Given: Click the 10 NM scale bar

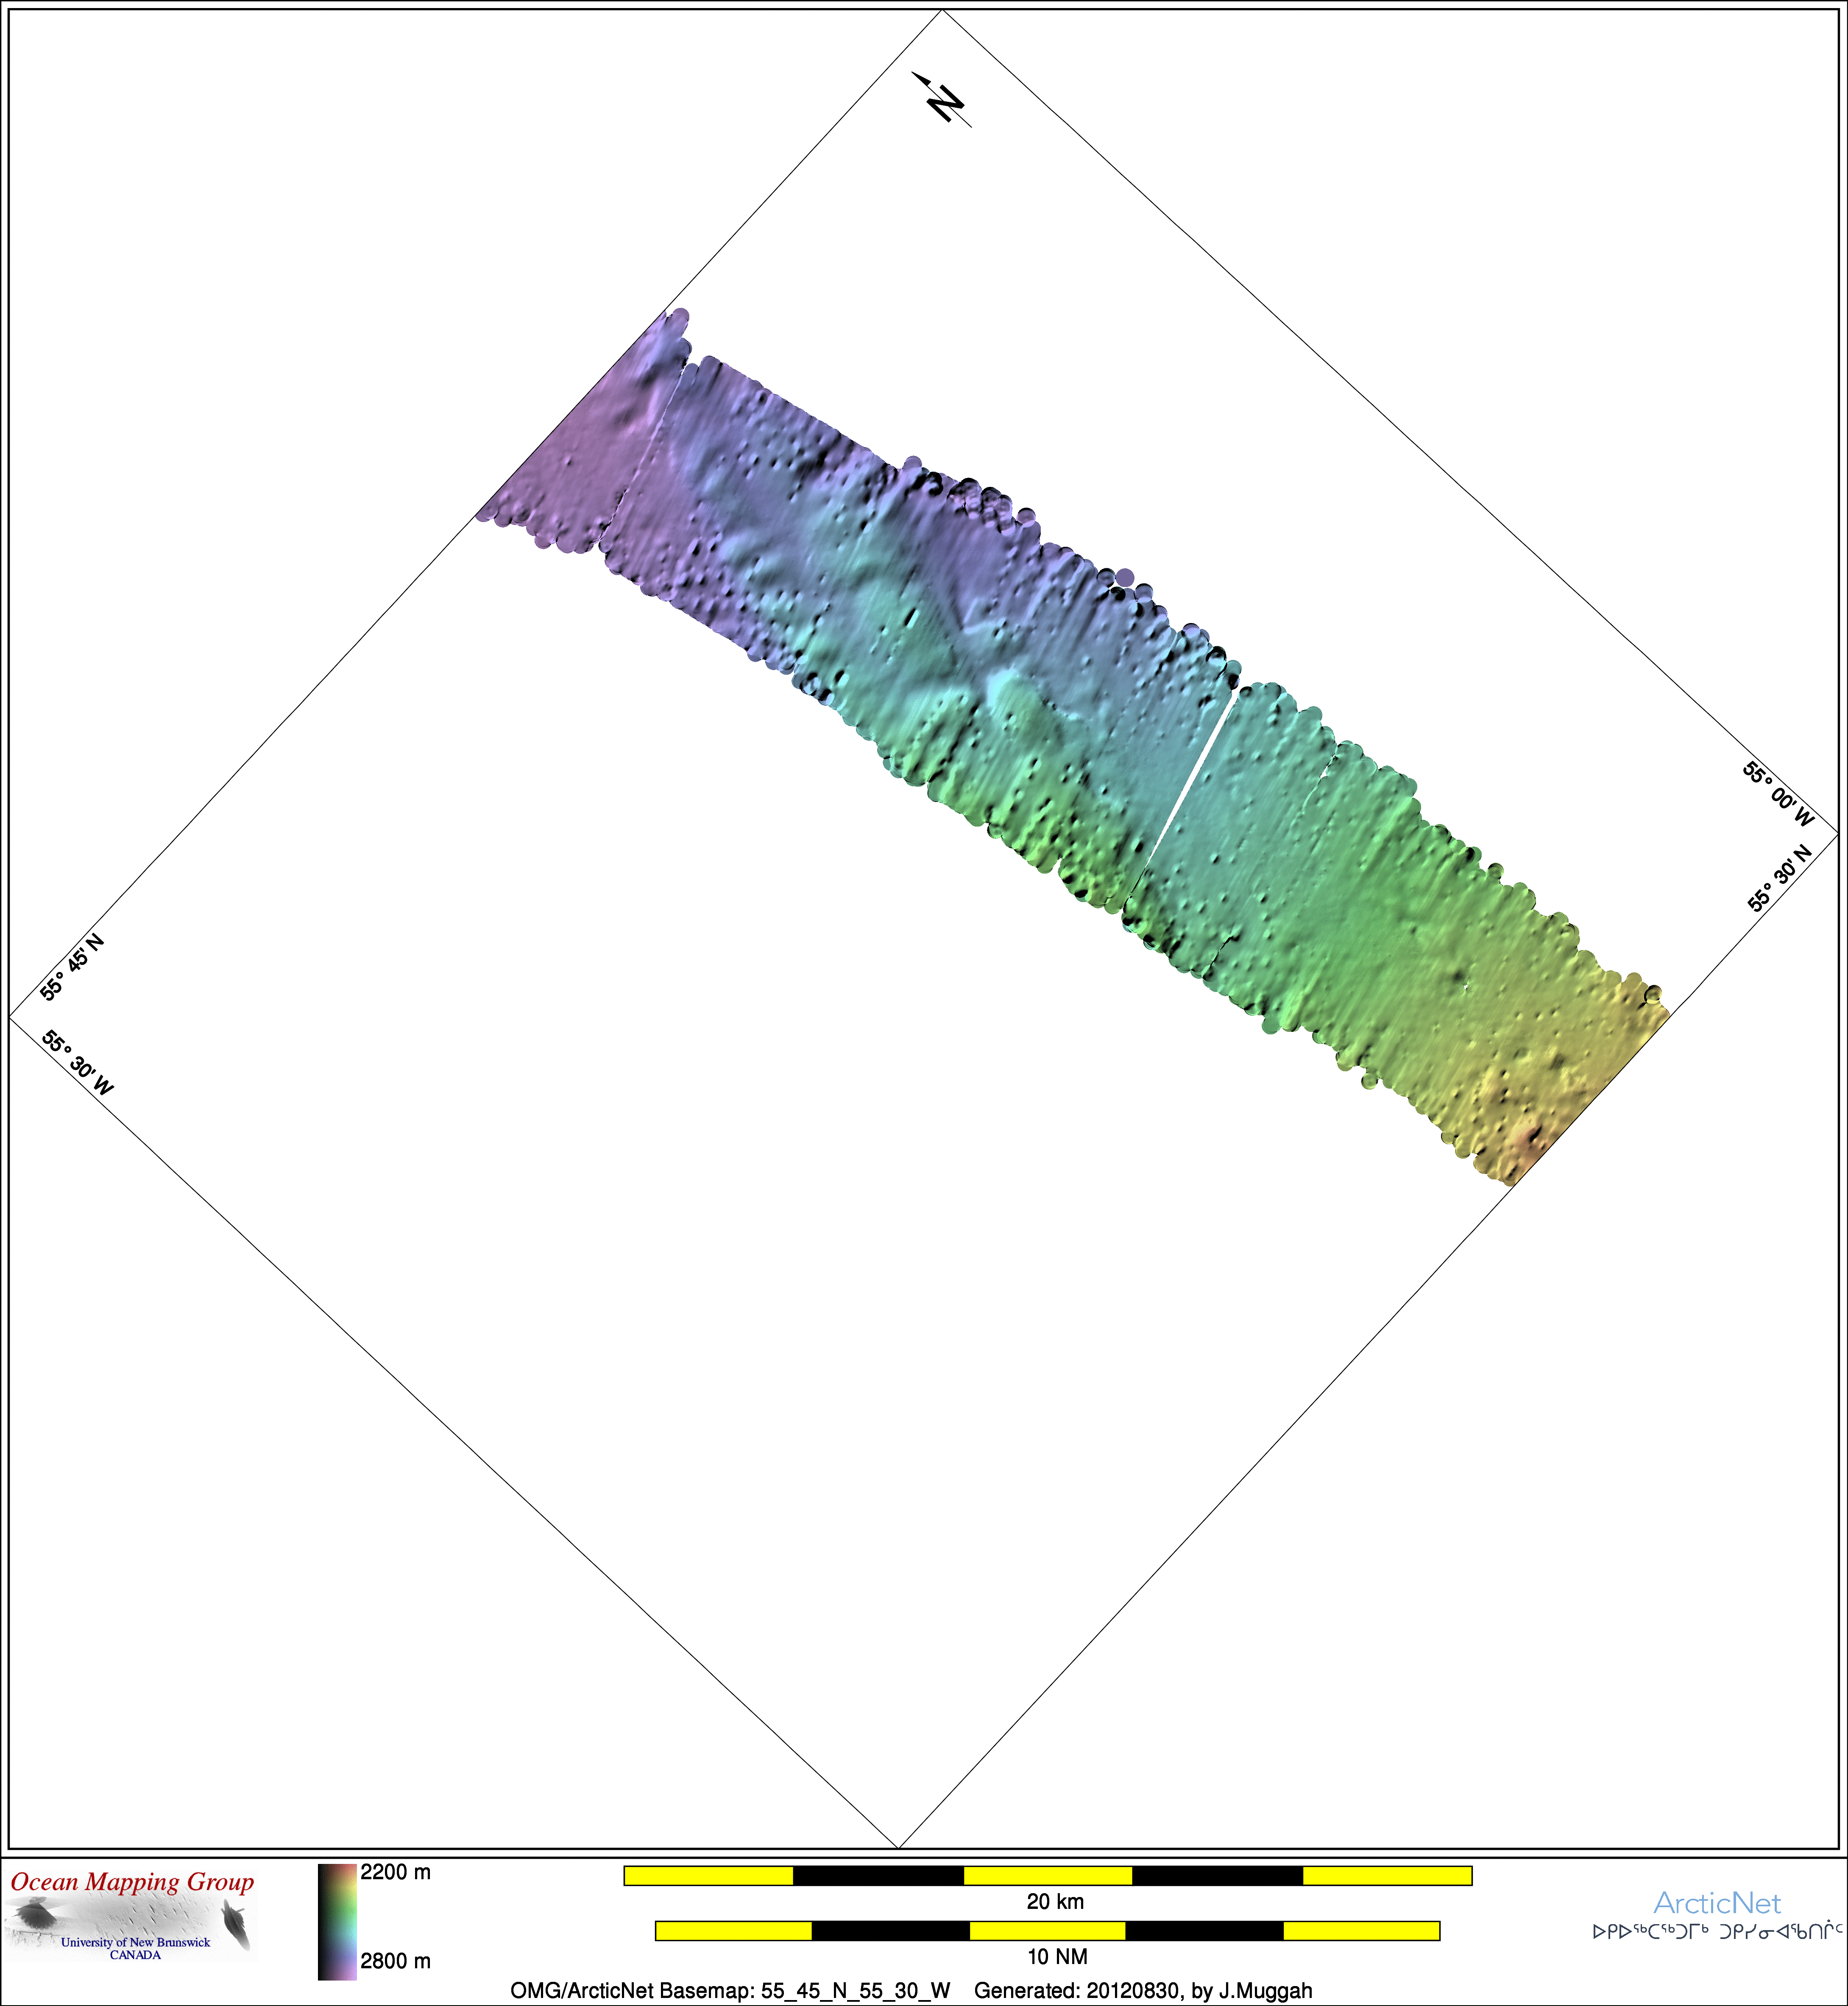Looking at the screenshot, I should pos(1047,1930).
